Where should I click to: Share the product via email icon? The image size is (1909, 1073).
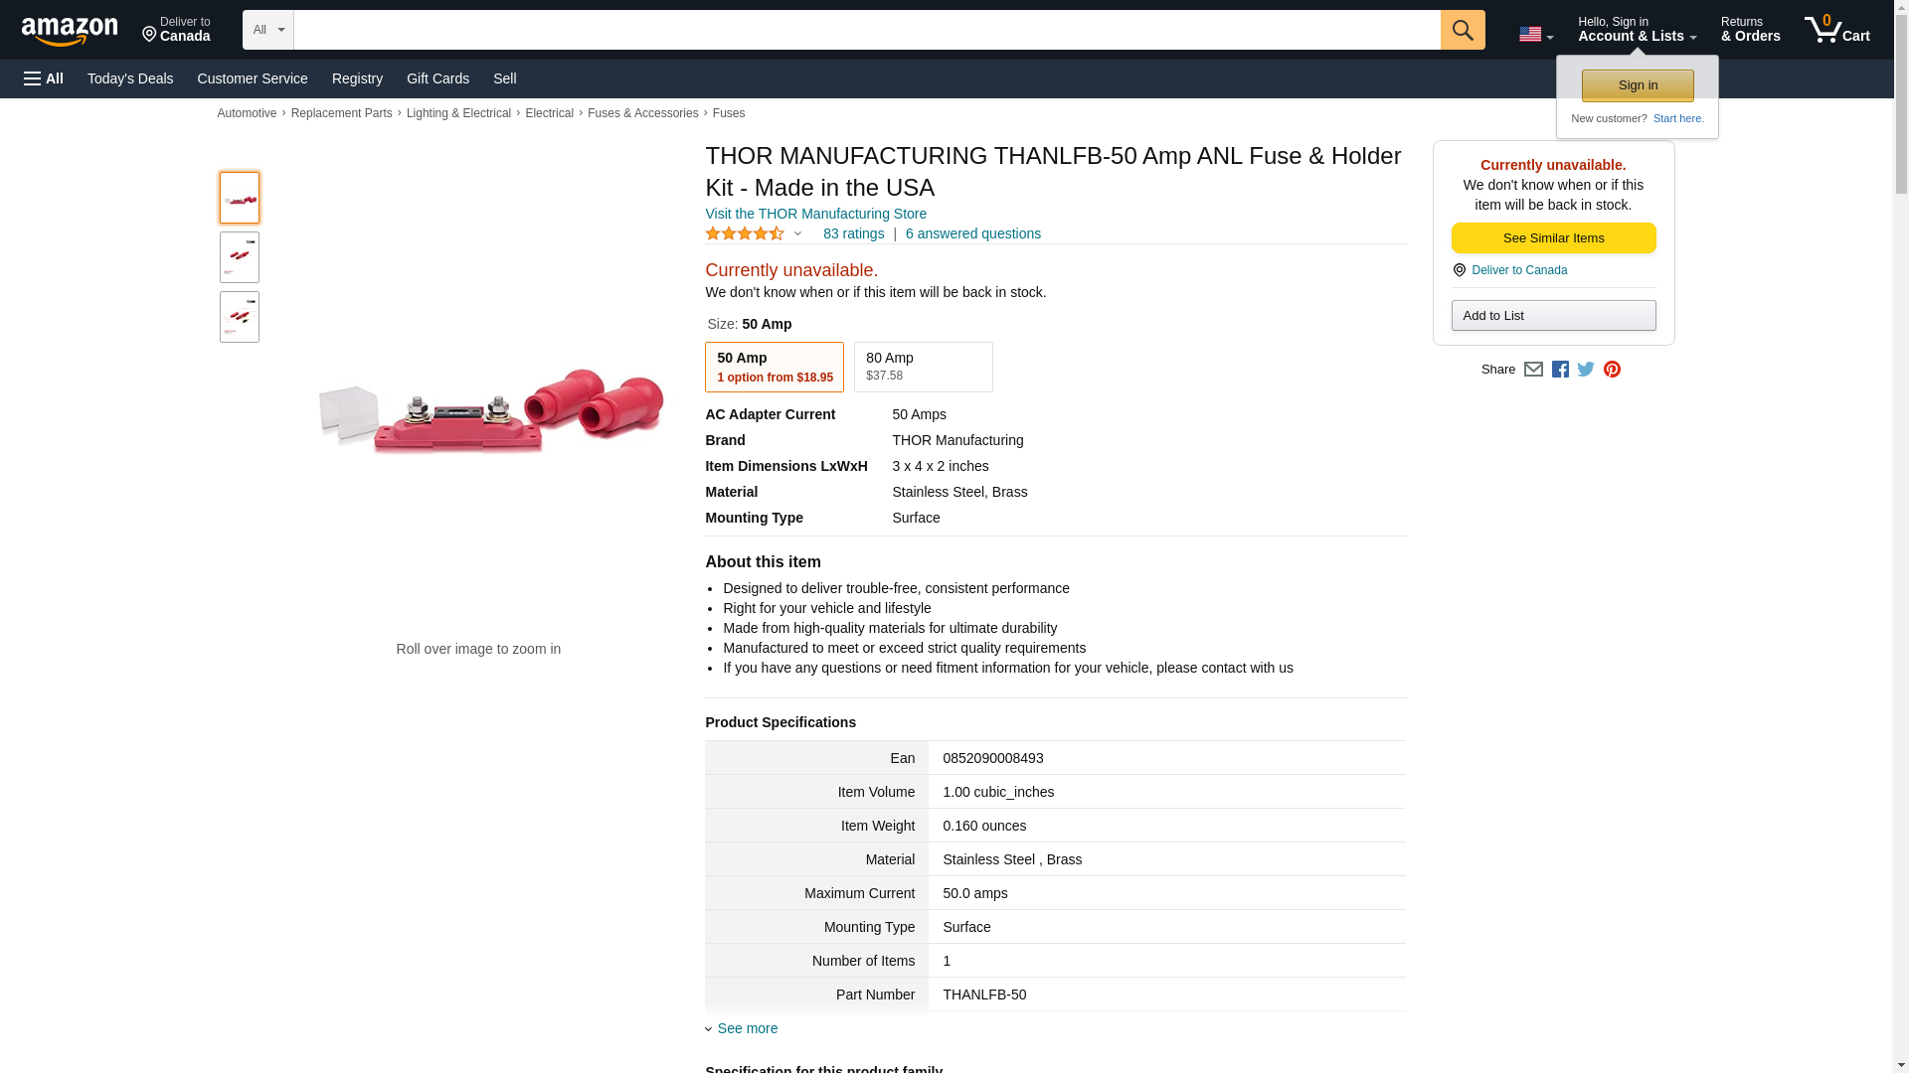pos(1533,370)
